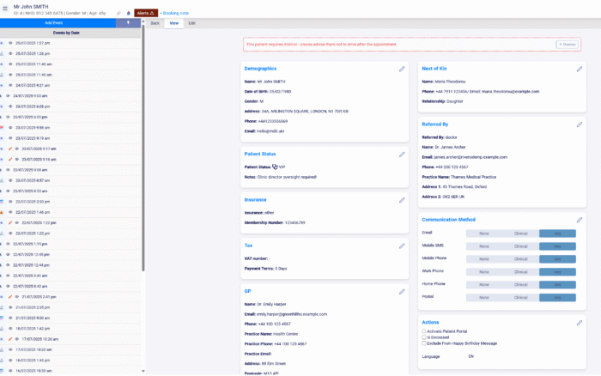The height and width of the screenshot is (376, 601).
Task: Edit the Communication Method card
Action: 580,220
